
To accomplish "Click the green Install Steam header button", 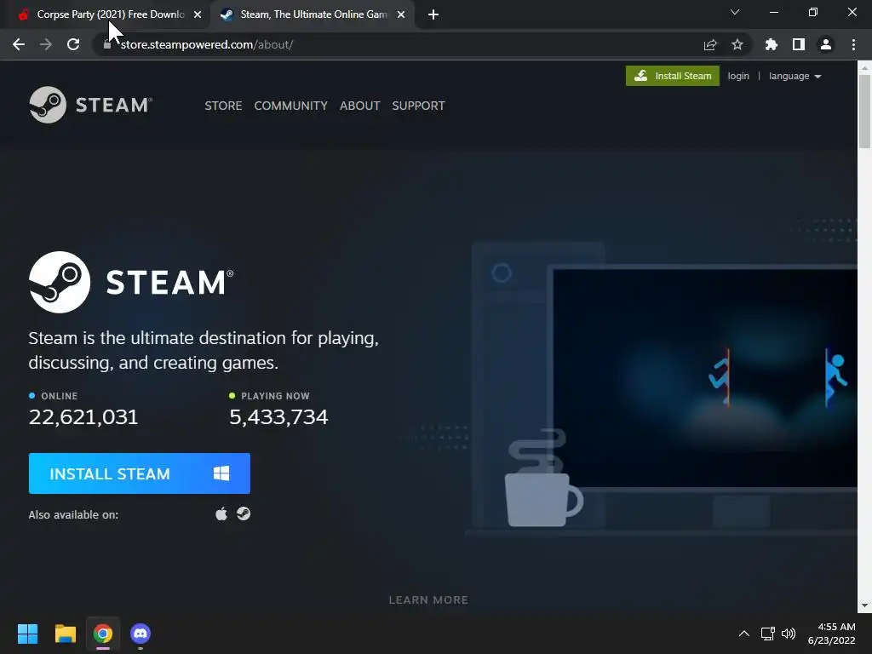I will [x=673, y=76].
